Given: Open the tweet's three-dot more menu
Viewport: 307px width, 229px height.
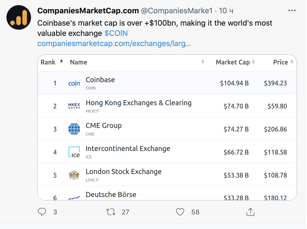Looking at the screenshot, I should pyautogui.click(x=292, y=11).
